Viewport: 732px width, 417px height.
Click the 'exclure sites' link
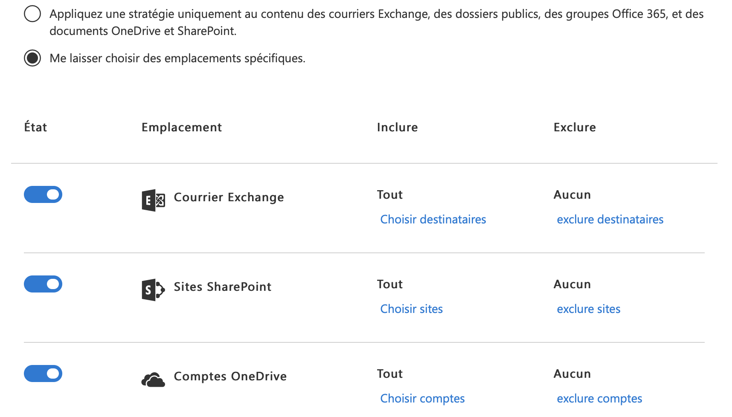[x=588, y=309]
